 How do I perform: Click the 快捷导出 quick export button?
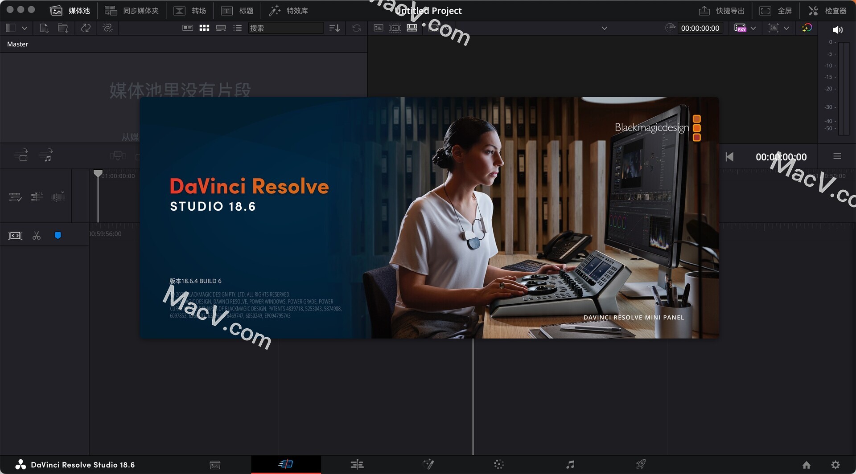pos(721,10)
